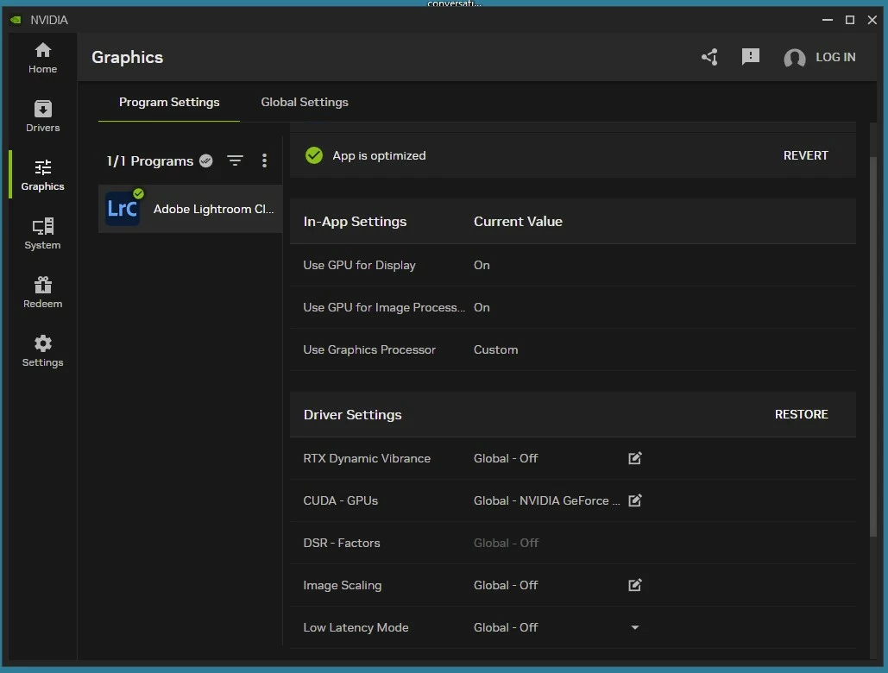Click the share icon in header
The height and width of the screenshot is (673, 888).
[709, 57]
